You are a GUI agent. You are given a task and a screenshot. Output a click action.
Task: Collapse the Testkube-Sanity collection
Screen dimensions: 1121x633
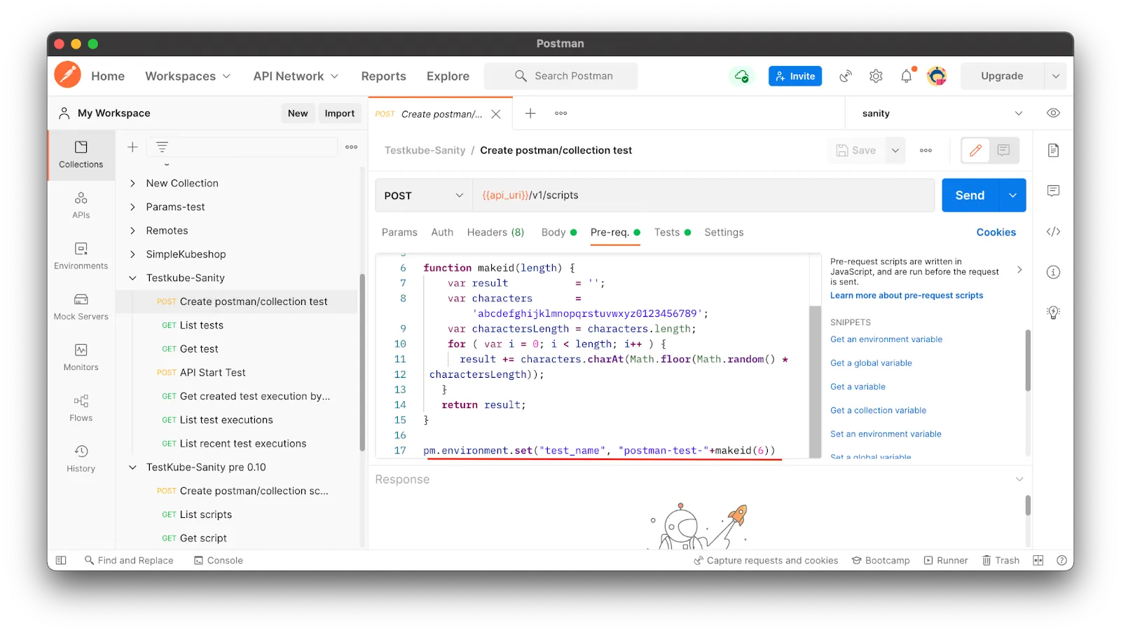tap(132, 278)
